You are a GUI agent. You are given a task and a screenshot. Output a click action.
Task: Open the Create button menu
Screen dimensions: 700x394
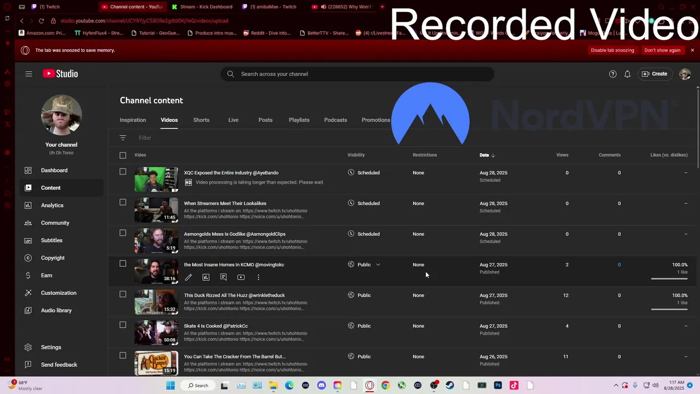click(655, 74)
